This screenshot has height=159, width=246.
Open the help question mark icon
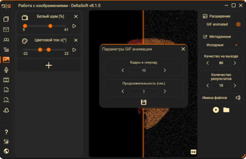6,132
